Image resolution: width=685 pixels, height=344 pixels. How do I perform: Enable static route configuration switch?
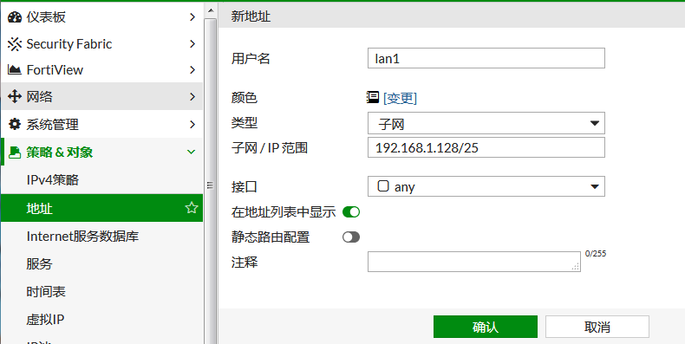tap(351, 237)
